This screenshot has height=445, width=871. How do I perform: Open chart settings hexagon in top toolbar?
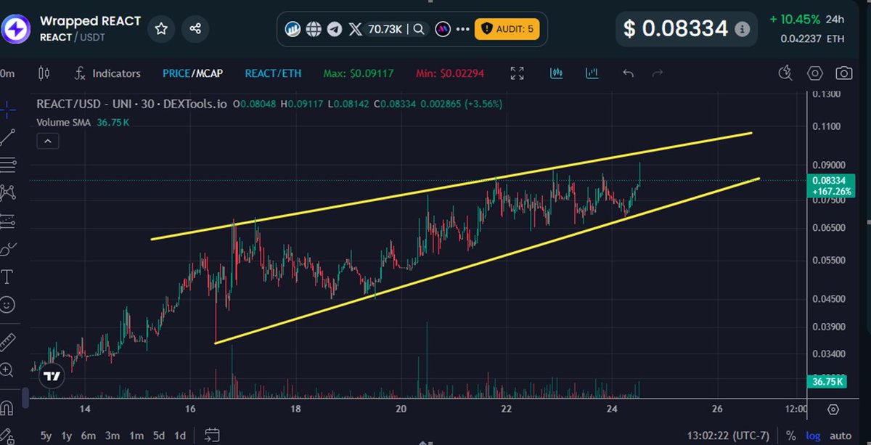(815, 73)
